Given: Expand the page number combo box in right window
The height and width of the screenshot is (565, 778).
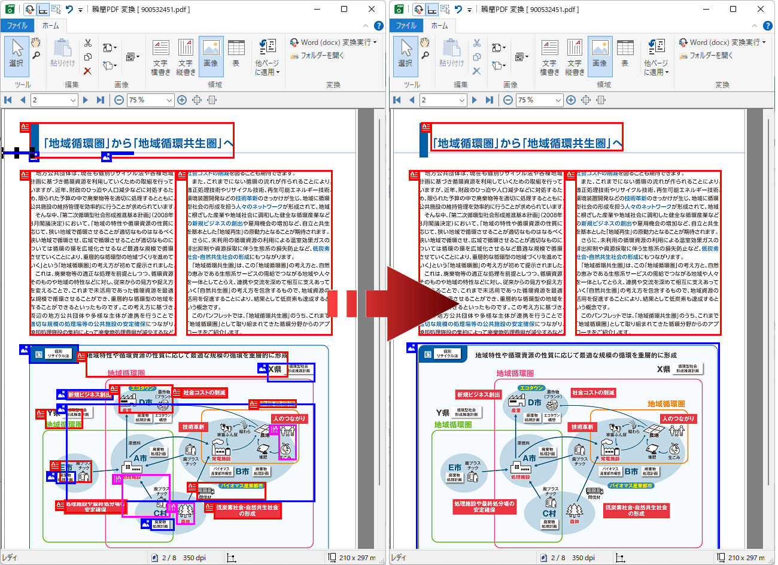Looking at the screenshot, I should pos(463,101).
